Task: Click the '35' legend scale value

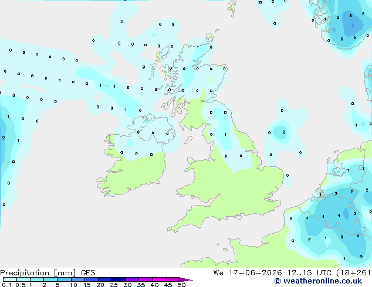Action: 141,285
